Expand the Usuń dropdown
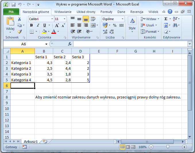195x153 pixels. tap(156, 25)
